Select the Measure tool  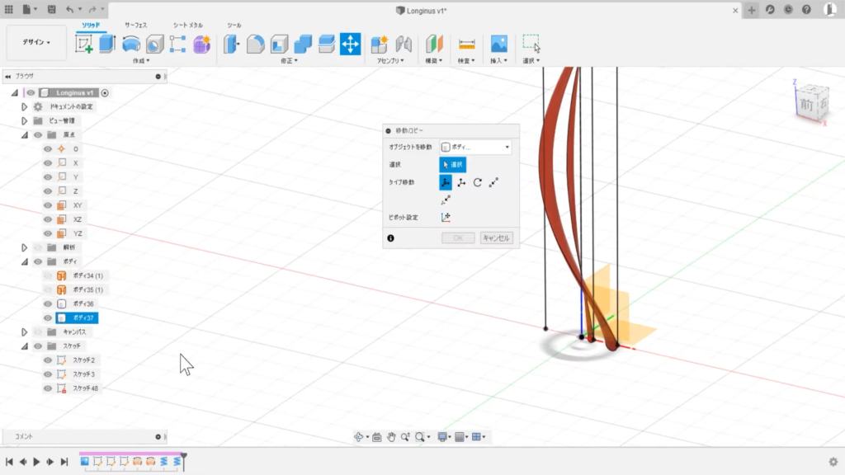[x=467, y=45]
